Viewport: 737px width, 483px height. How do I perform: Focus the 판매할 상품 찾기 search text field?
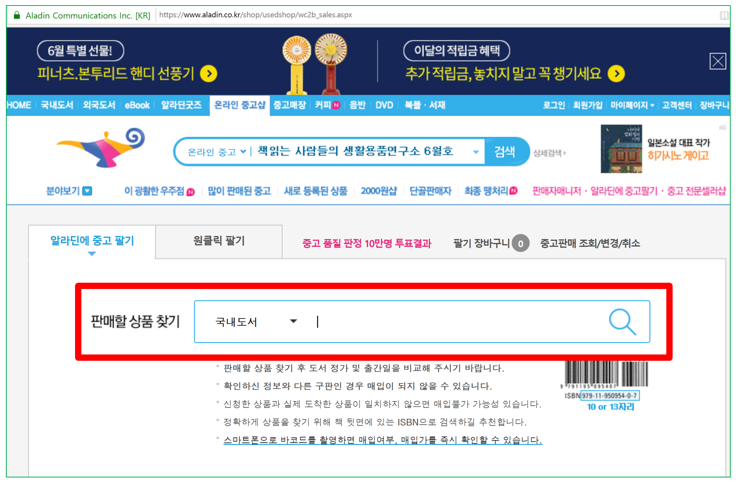(458, 322)
